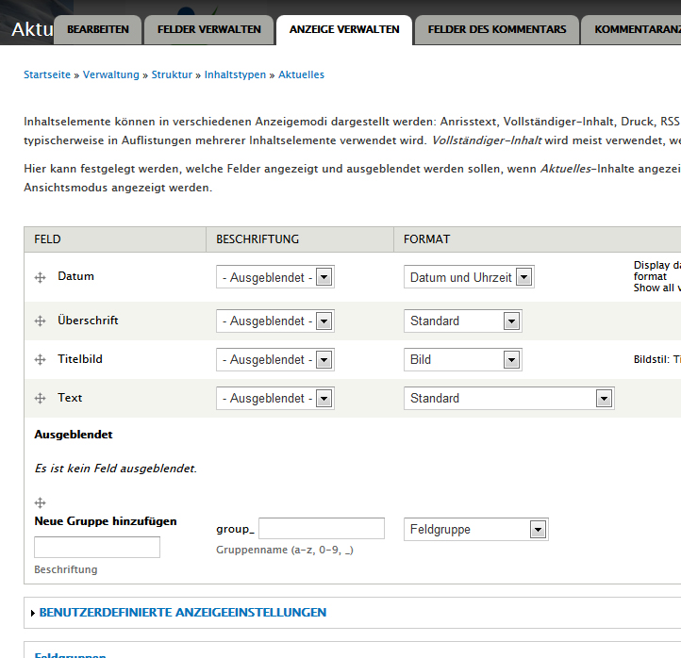Click the drag handle beside Überschrift
The height and width of the screenshot is (658, 681).
click(x=41, y=321)
